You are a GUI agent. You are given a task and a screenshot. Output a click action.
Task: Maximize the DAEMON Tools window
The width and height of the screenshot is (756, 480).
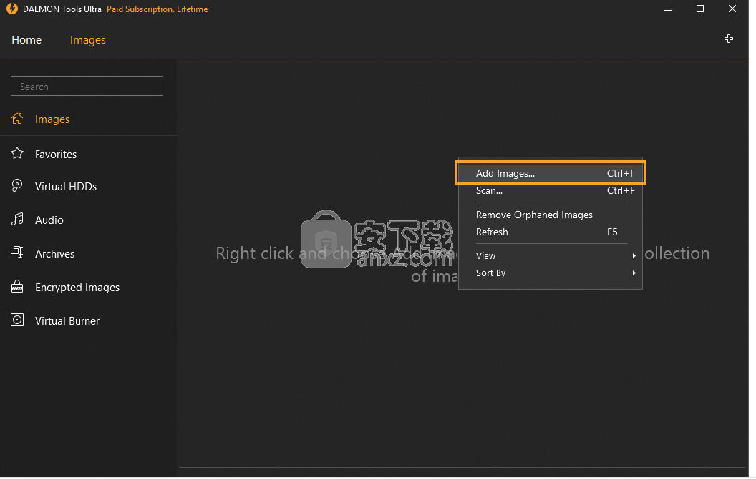[x=700, y=9]
